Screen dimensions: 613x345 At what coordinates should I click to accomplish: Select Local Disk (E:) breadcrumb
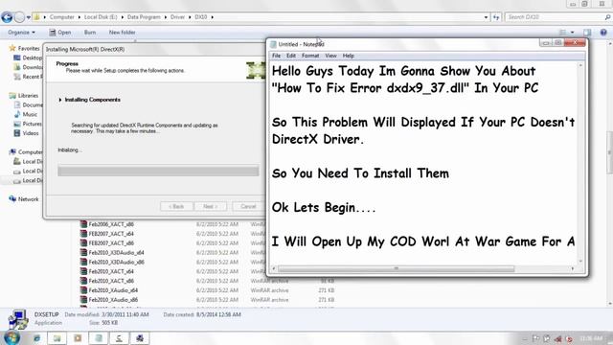(101, 17)
